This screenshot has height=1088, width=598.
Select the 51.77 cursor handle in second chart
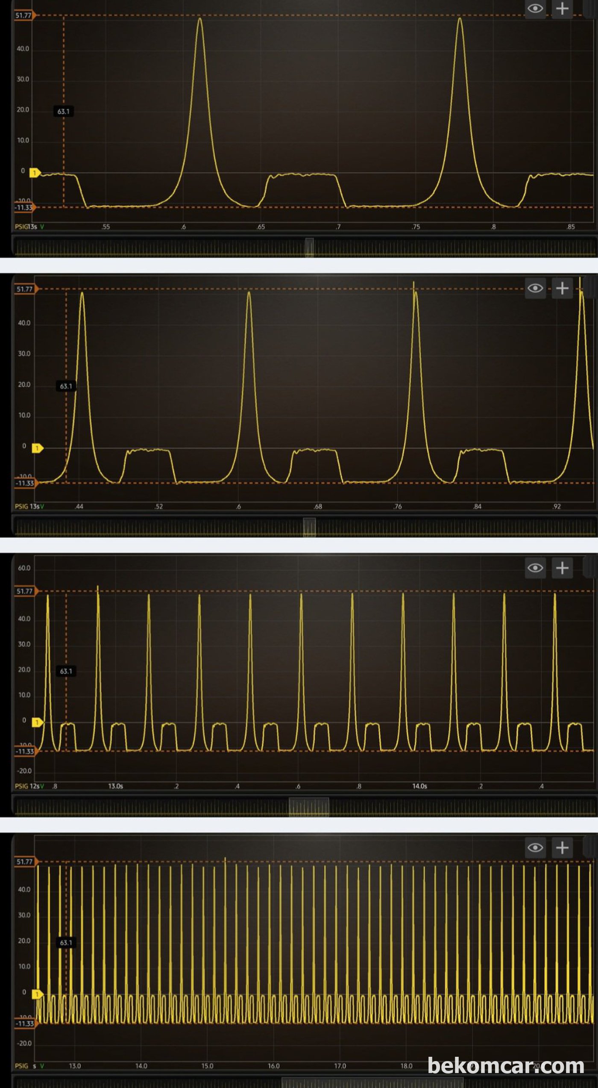coord(26,289)
